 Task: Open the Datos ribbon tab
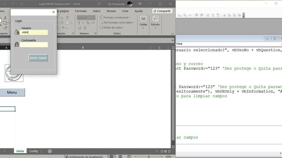tap(97, 11)
